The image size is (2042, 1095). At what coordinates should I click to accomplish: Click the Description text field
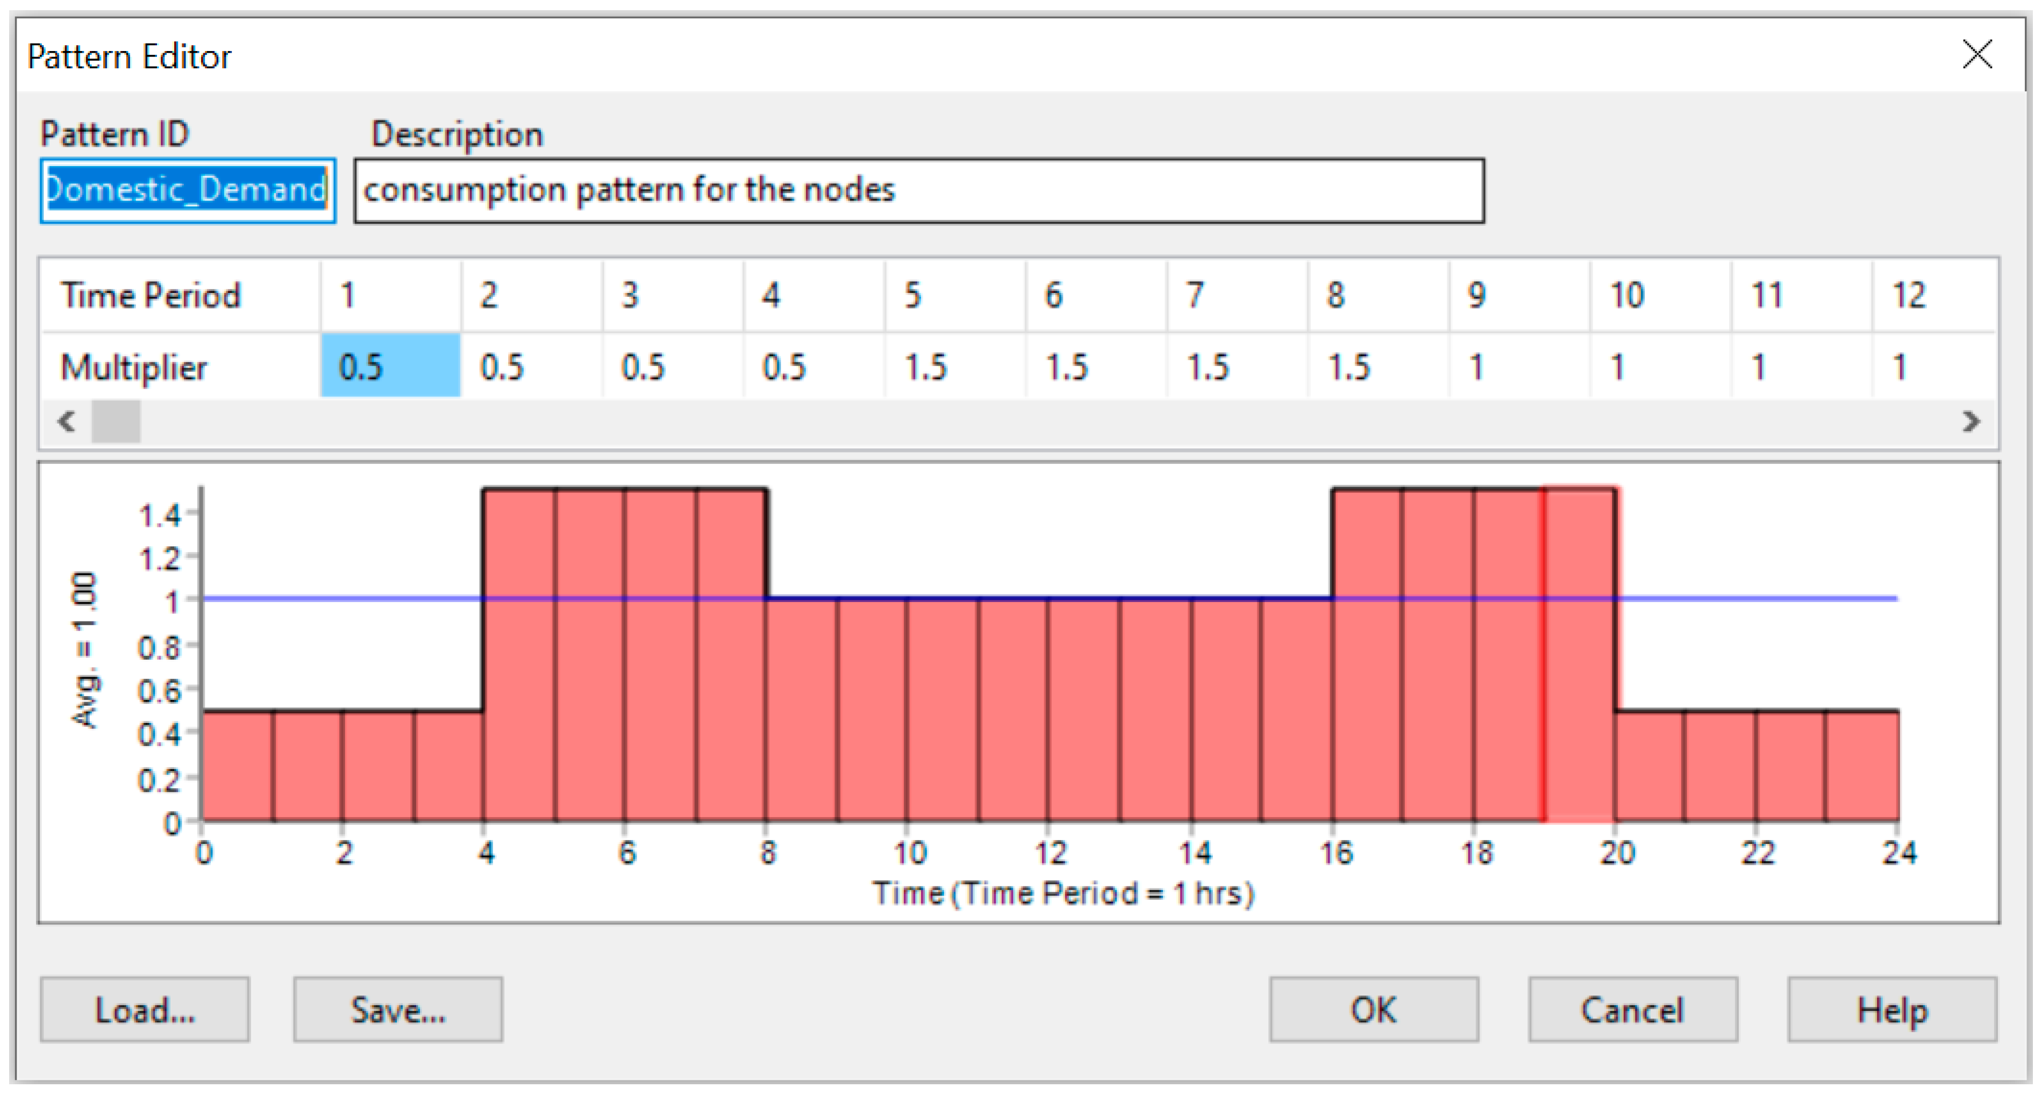click(918, 190)
